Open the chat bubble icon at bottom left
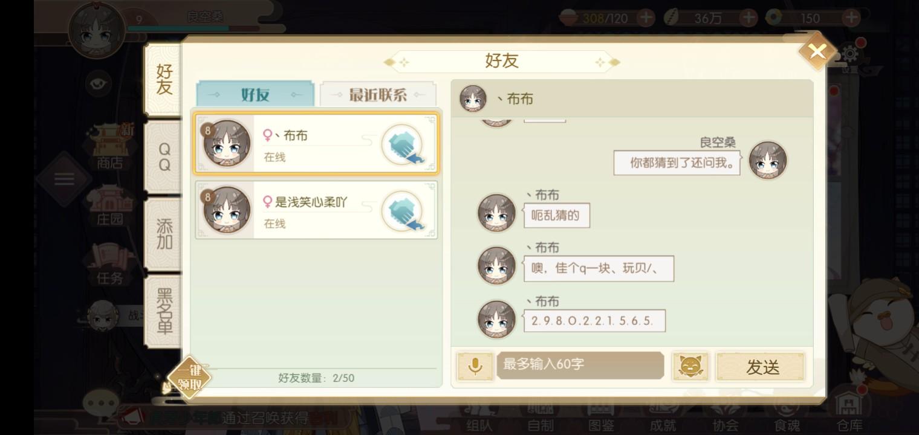This screenshot has width=919, height=435. (101, 402)
